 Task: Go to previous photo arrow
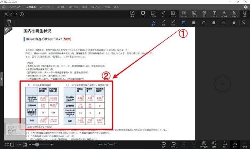pos(11,14)
